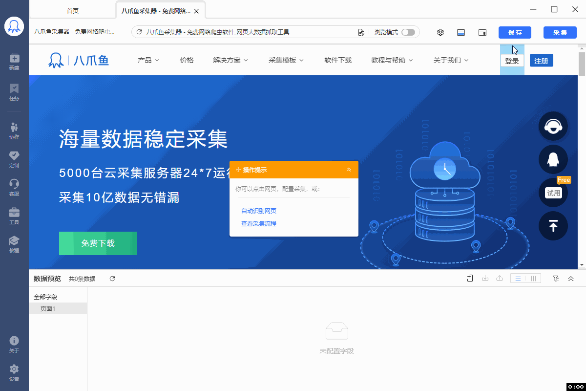The image size is (586, 391).
Task: Click the scrollbar down arrow on webpage
Action: tap(582, 265)
